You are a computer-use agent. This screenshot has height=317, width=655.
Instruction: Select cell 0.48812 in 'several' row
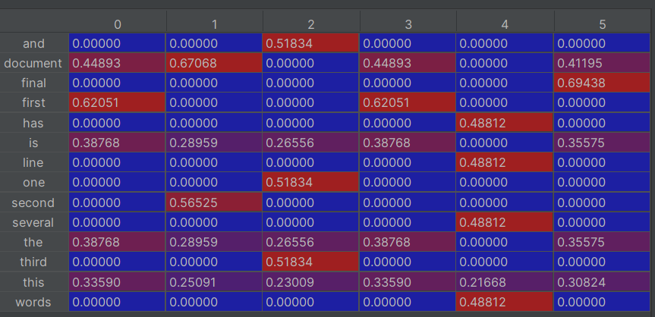[505, 222]
